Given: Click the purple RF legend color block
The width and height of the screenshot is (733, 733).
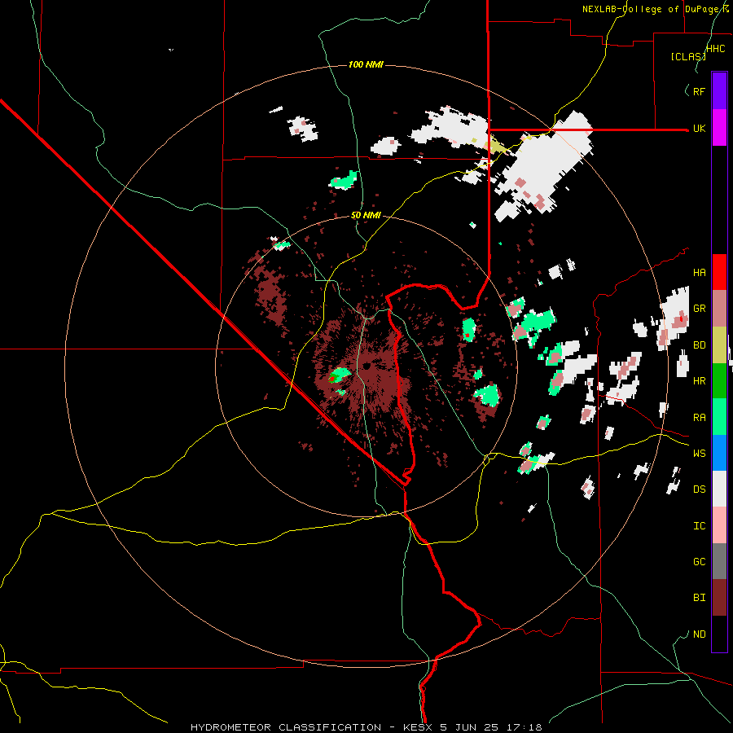Looking at the screenshot, I should tap(719, 91).
